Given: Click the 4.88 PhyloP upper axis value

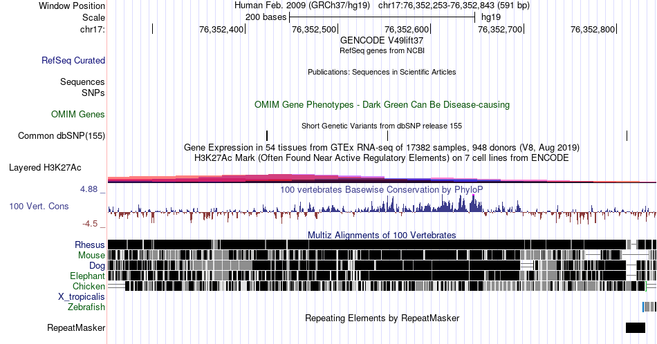Looking at the screenshot, I should 89,189.
